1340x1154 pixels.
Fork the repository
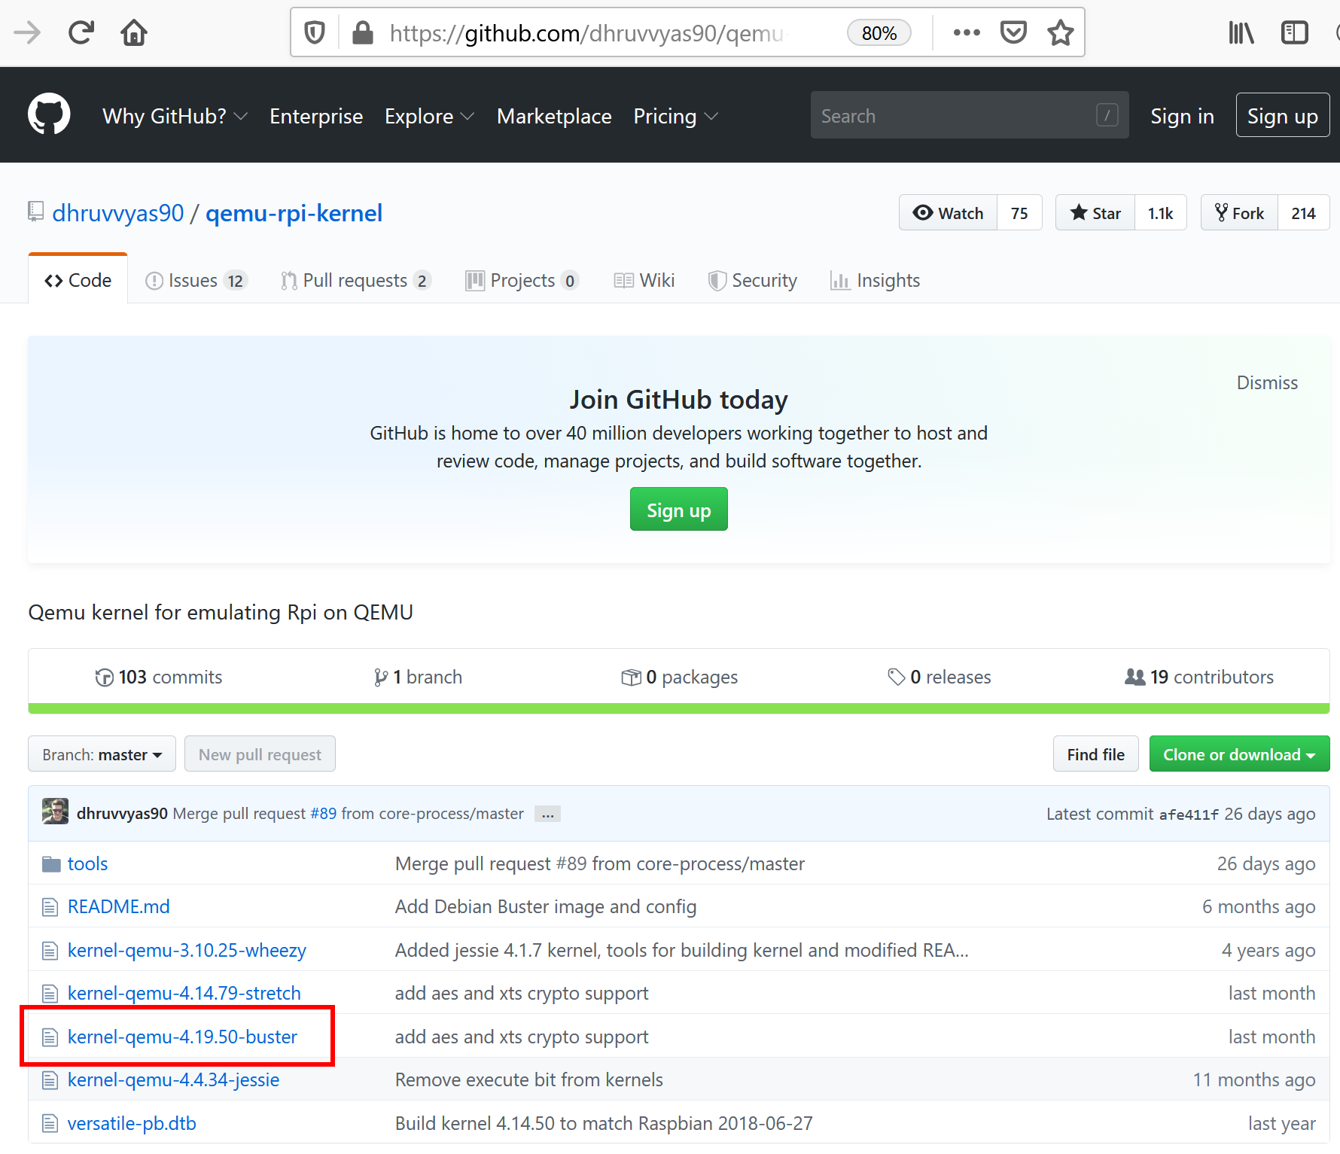[1239, 213]
